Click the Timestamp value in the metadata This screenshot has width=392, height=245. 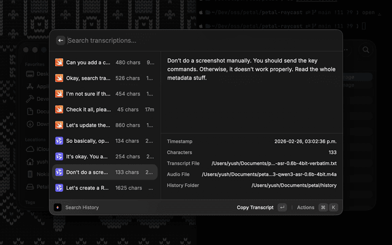point(306,141)
